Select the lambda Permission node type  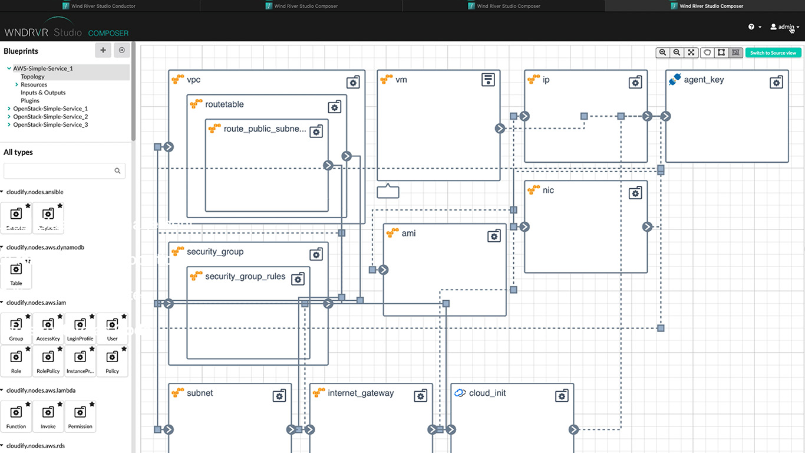tap(80, 416)
